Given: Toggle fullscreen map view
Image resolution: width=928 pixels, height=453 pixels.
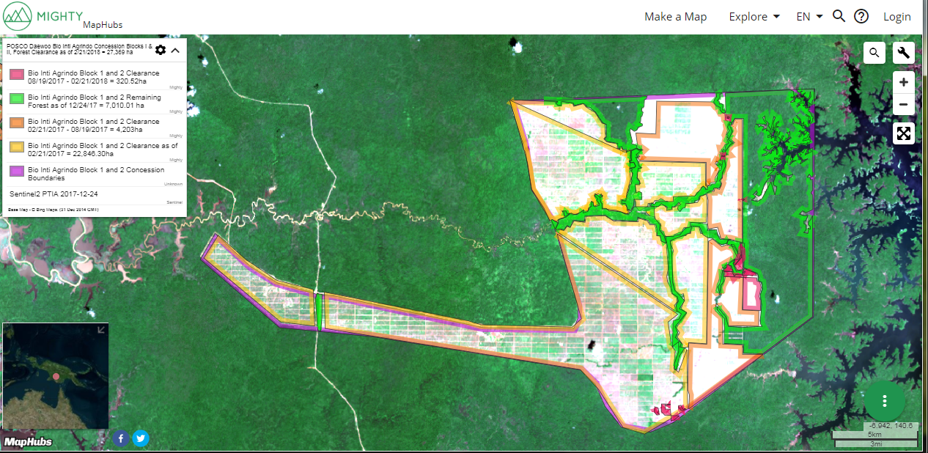Looking at the screenshot, I should click(x=904, y=133).
